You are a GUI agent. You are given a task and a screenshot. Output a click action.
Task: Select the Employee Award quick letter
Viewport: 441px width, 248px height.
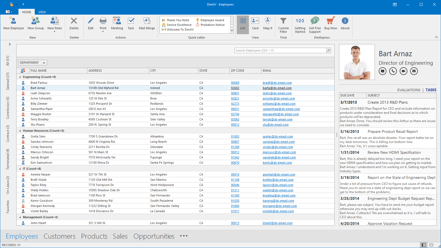tap(210, 20)
